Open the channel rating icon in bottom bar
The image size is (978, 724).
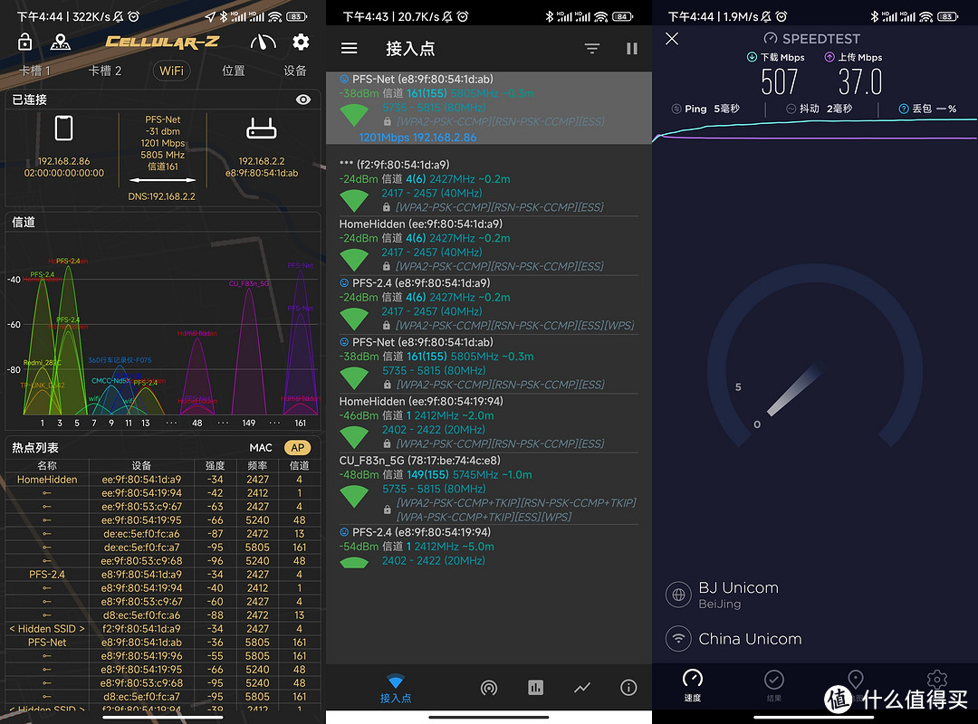[488, 688]
